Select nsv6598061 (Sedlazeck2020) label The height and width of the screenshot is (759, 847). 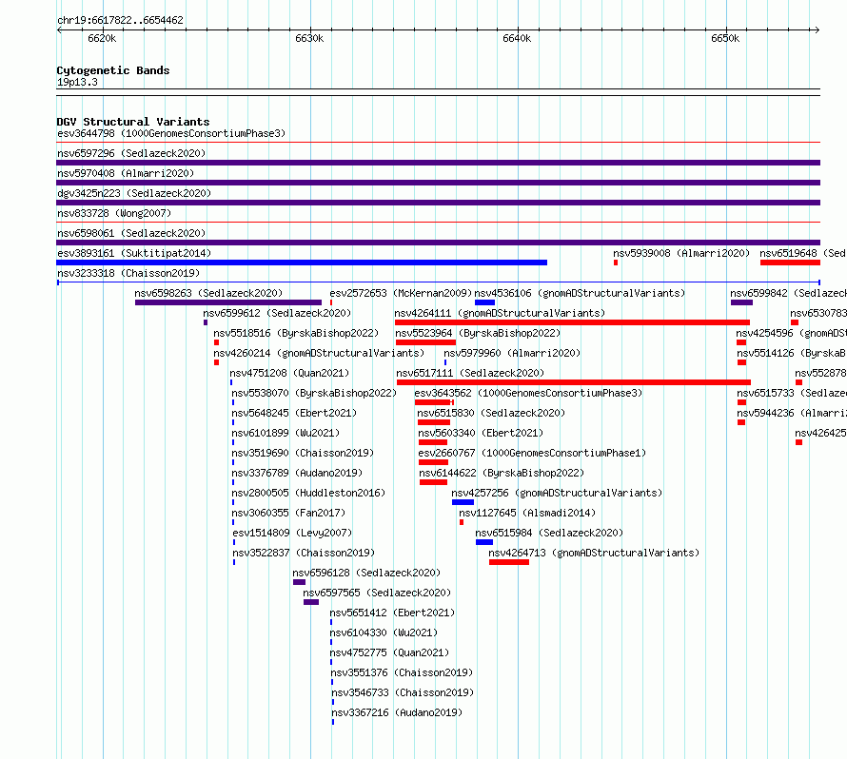pos(131,233)
